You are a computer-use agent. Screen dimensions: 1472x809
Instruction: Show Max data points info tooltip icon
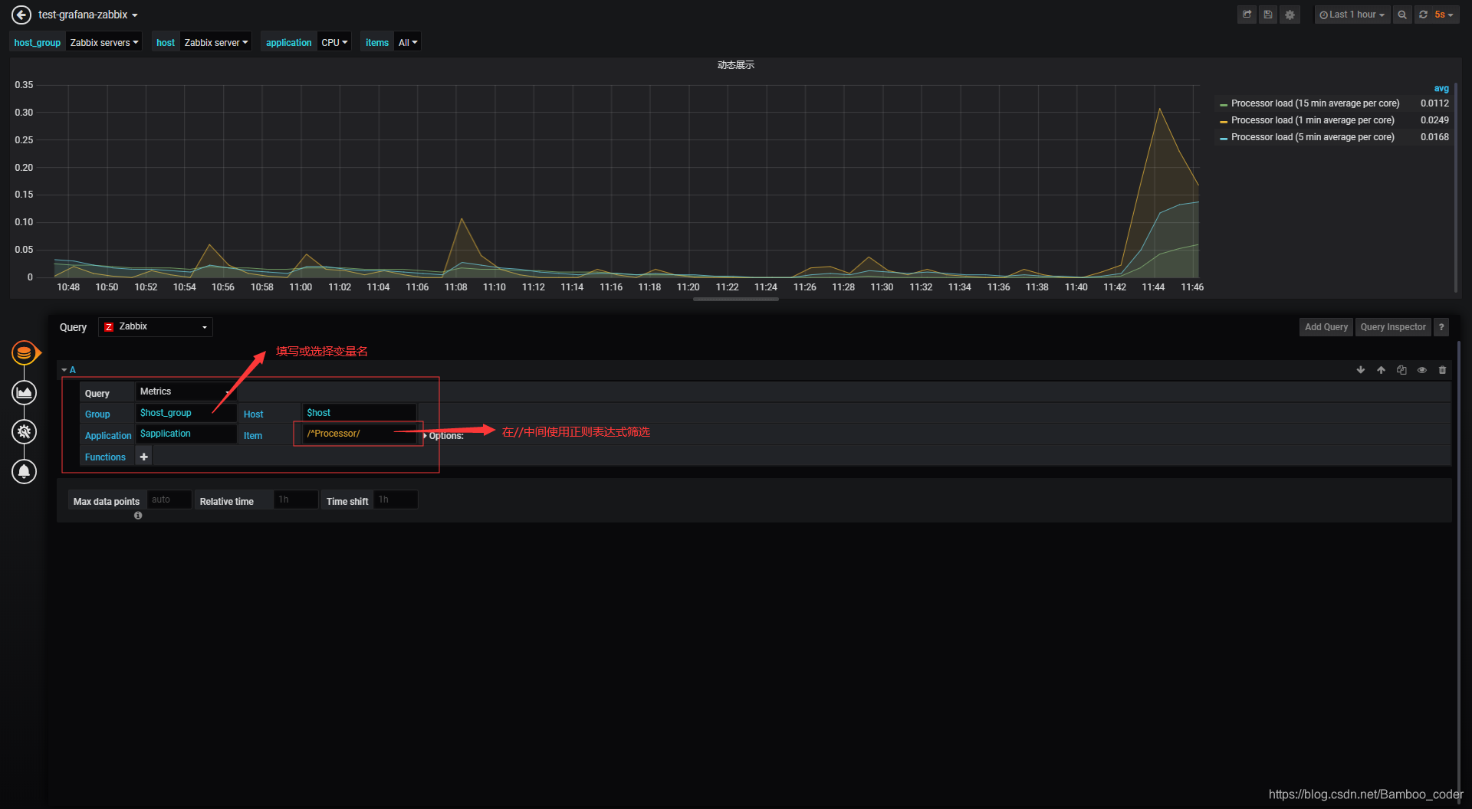coord(138,516)
